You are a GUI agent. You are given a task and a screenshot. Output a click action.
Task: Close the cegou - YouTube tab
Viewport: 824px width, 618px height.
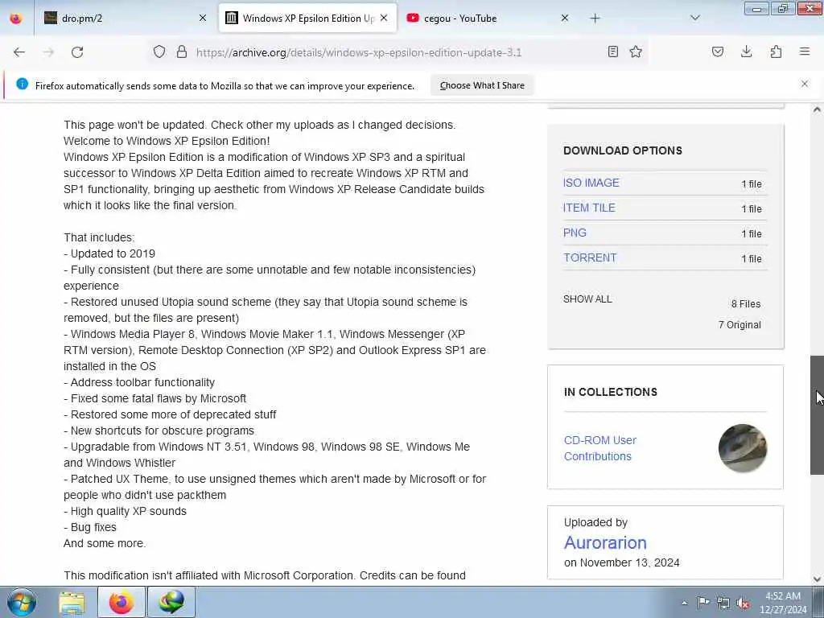(565, 18)
